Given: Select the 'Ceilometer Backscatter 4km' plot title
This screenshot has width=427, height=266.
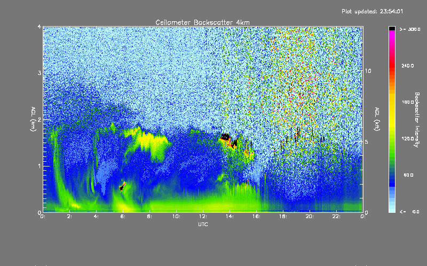Looking at the screenshot, I should [202, 22].
